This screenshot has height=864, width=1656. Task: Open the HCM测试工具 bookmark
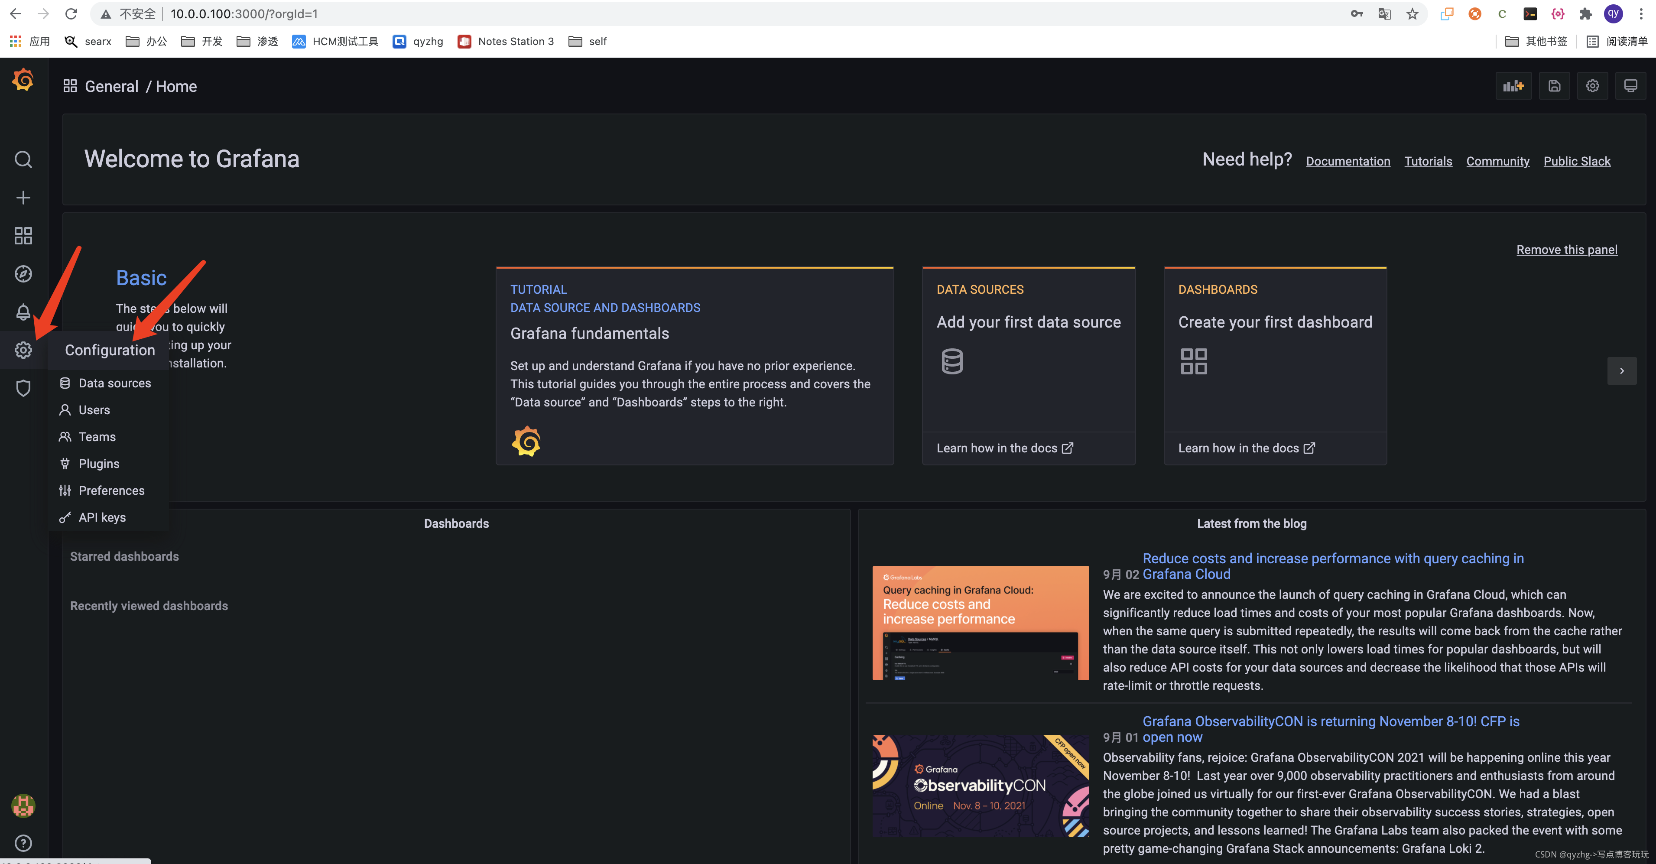coord(335,41)
